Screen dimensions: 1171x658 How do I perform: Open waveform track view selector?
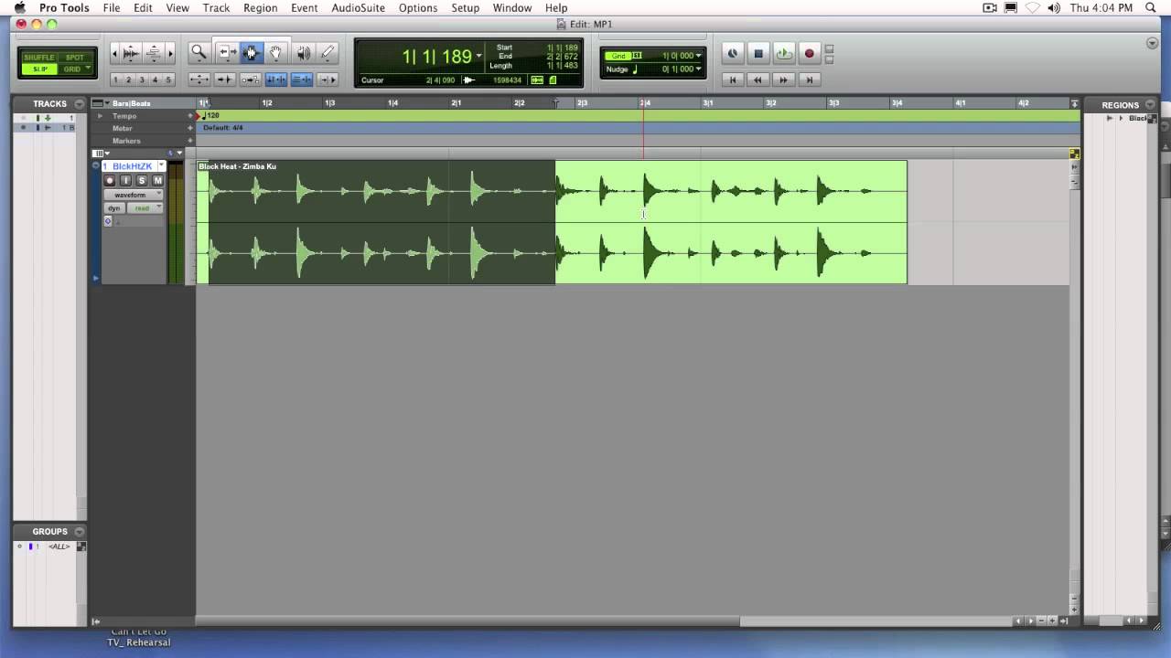coord(134,195)
